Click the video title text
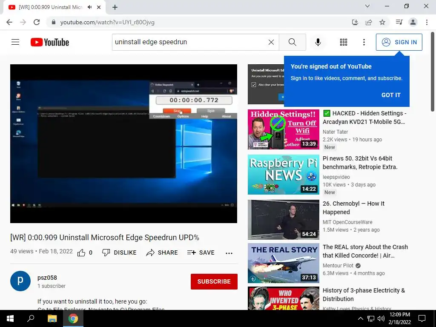Image resolution: width=436 pixels, height=327 pixels. pyautogui.click(x=105, y=238)
